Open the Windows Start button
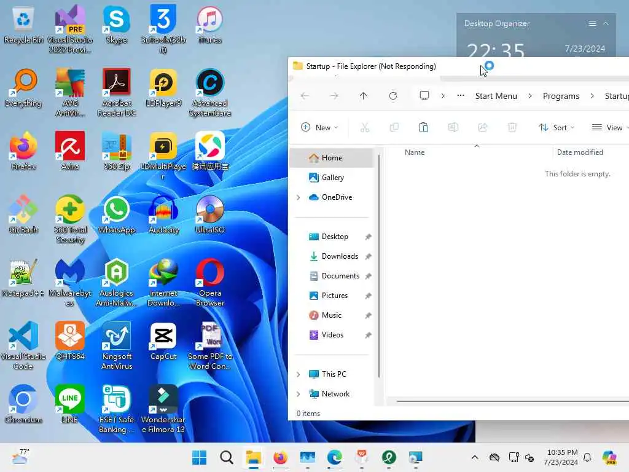629x472 pixels. (200, 457)
